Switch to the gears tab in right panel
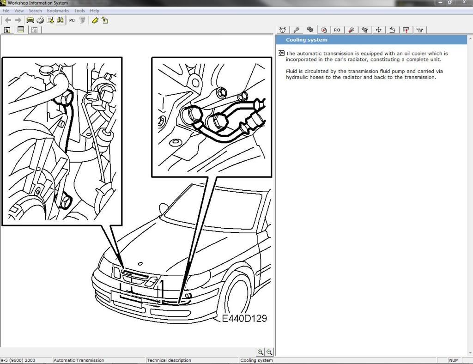Image resolution: width=473 pixels, height=364 pixels. (310, 30)
